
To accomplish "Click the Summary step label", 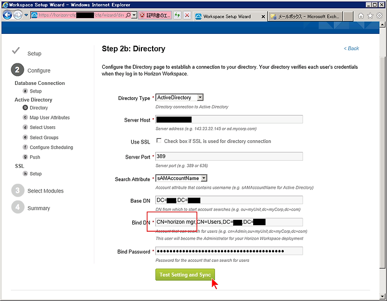I will pyautogui.click(x=39, y=208).
